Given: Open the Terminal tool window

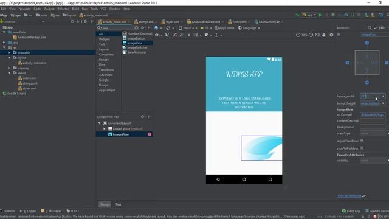Looking at the screenshot, I should coord(7,211).
